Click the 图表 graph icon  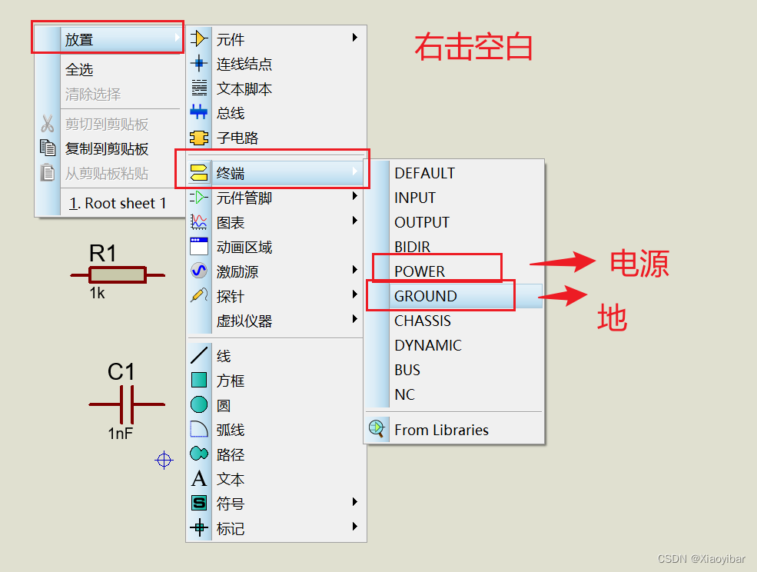coord(199,222)
